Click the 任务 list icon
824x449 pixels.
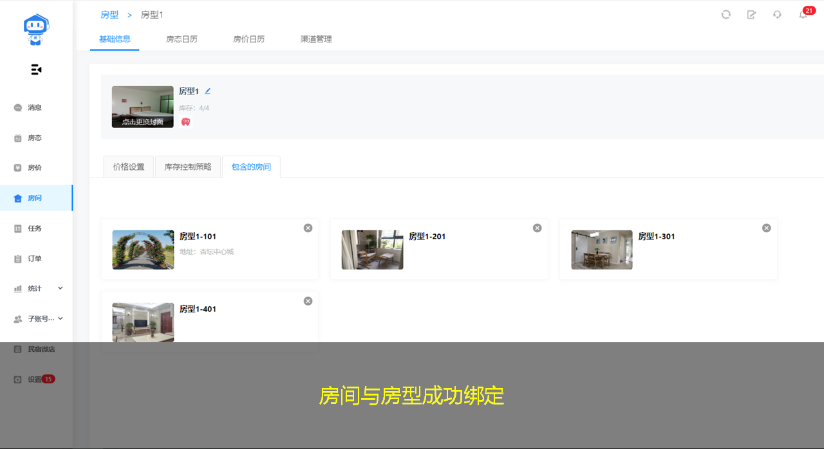pyautogui.click(x=18, y=228)
